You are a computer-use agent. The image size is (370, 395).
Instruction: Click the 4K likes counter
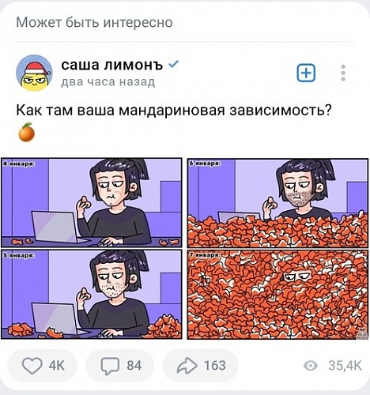(57, 366)
